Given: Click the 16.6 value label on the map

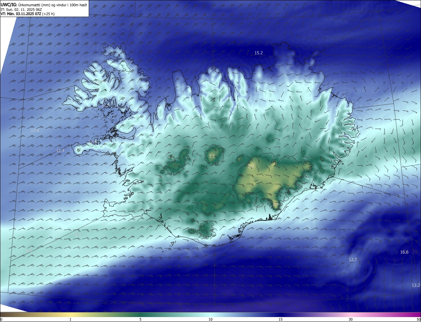Looking at the screenshot, I should pyautogui.click(x=404, y=252).
